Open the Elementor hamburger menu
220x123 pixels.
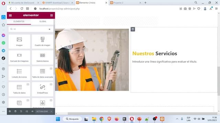click(x=10, y=15)
